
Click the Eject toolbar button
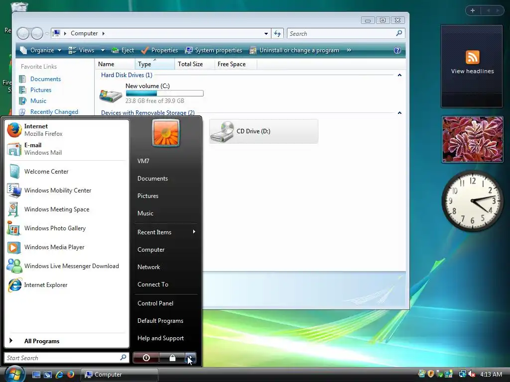point(123,50)
